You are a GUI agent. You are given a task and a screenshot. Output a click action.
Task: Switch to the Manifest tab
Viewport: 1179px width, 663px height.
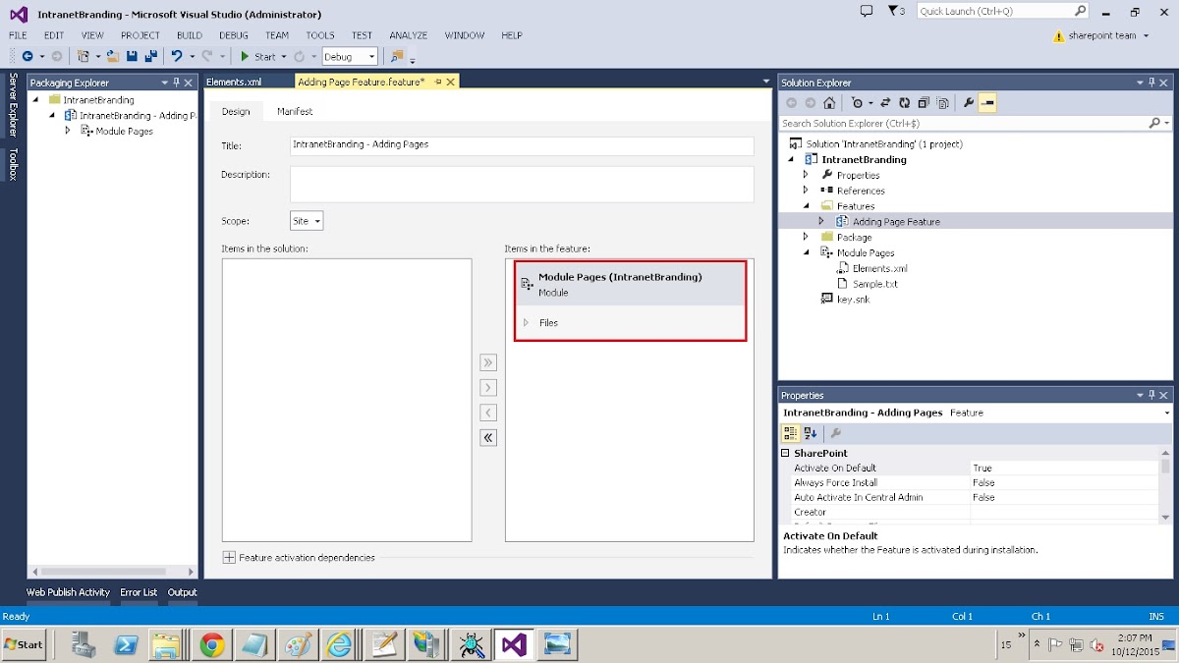click(295, 112)
